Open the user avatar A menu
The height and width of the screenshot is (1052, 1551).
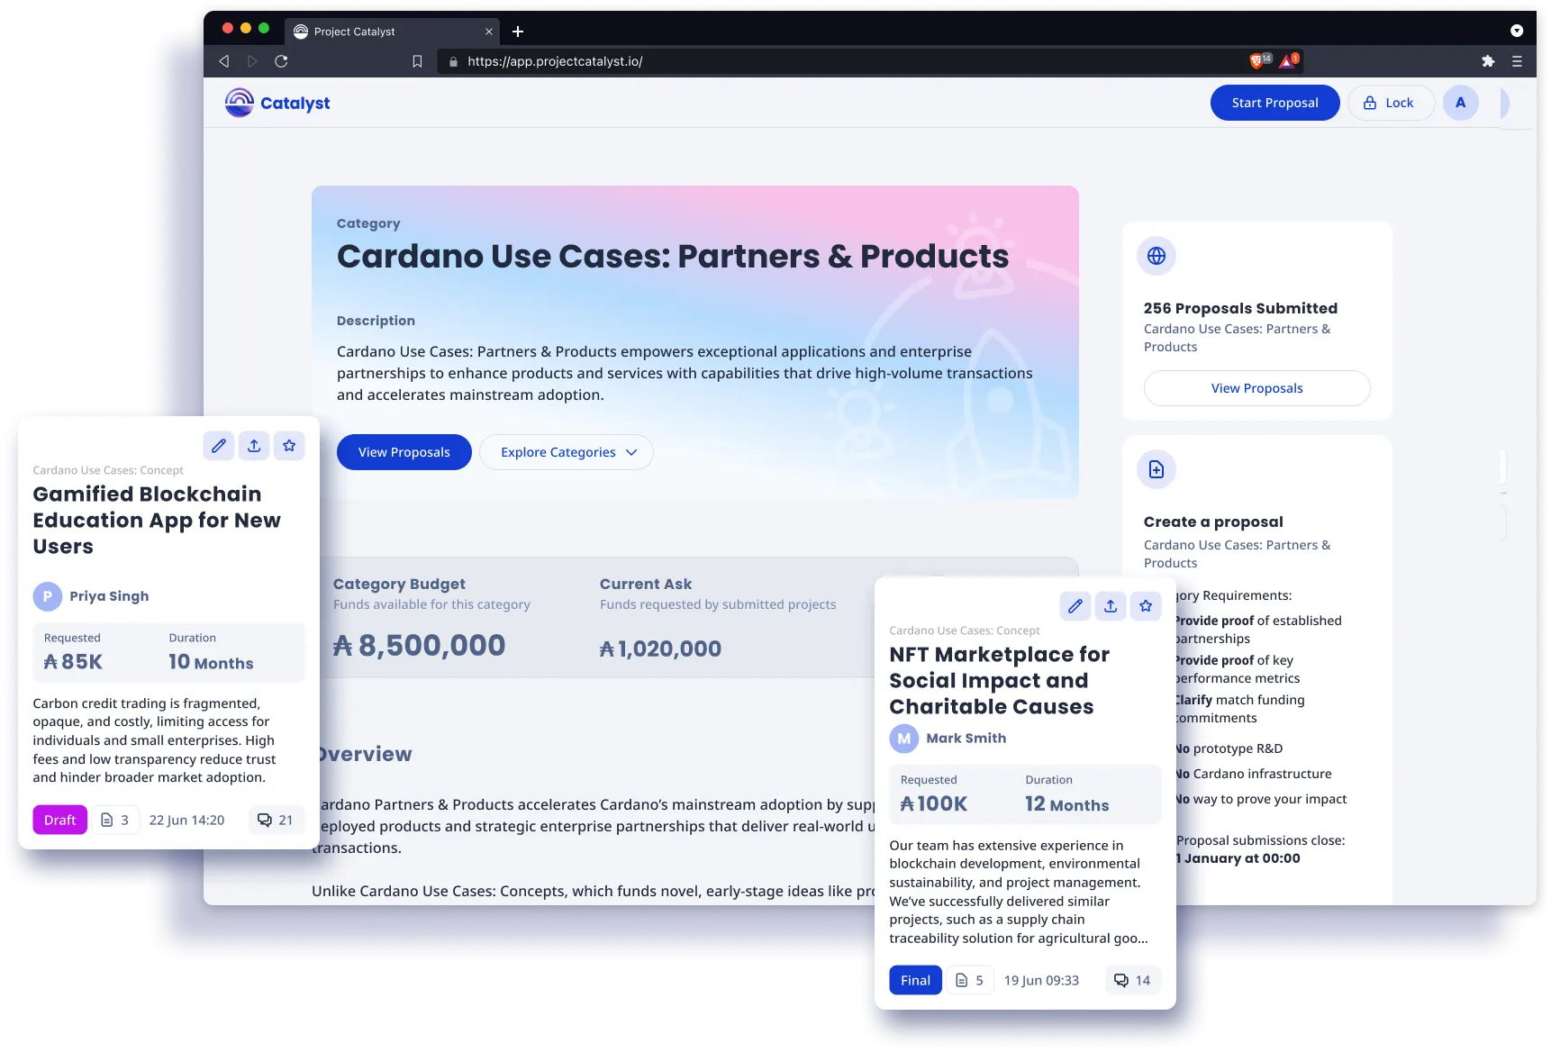pos(1460,103)
